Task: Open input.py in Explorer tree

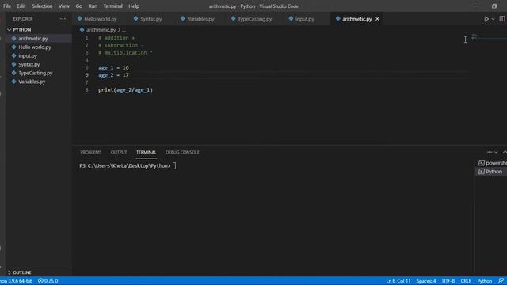Action: coord(28,56)
